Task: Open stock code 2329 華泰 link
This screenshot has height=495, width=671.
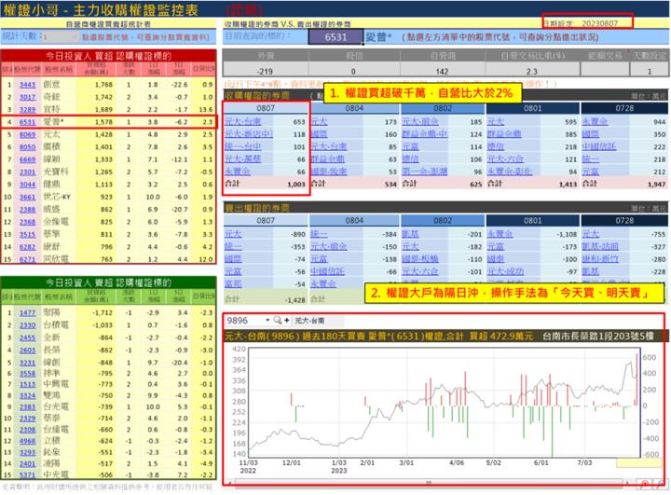Action: [x=27, y=418]
